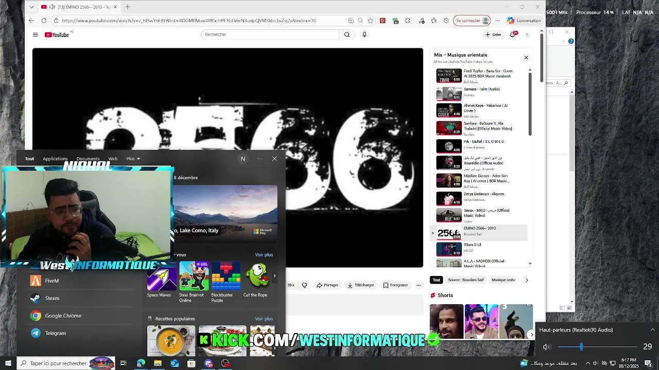Switch to the Web search tab
The height and width of the screenshot is (370, 659).
[113, 159]
